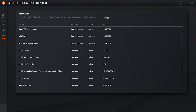Click the help question mark icon
Image resolution: width=196 pixels, height=112 pixels.
click(180, 3)
